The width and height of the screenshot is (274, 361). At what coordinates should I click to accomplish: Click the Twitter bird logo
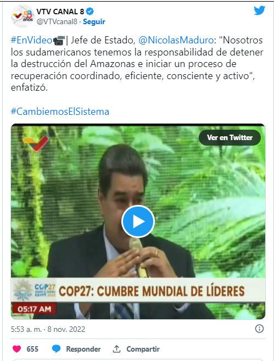(259, 10)
